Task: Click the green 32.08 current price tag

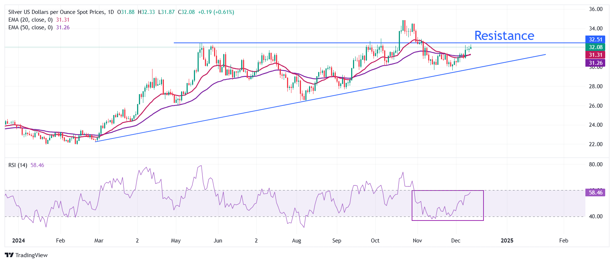Action: pyautogui.click(x=595, y=47)
